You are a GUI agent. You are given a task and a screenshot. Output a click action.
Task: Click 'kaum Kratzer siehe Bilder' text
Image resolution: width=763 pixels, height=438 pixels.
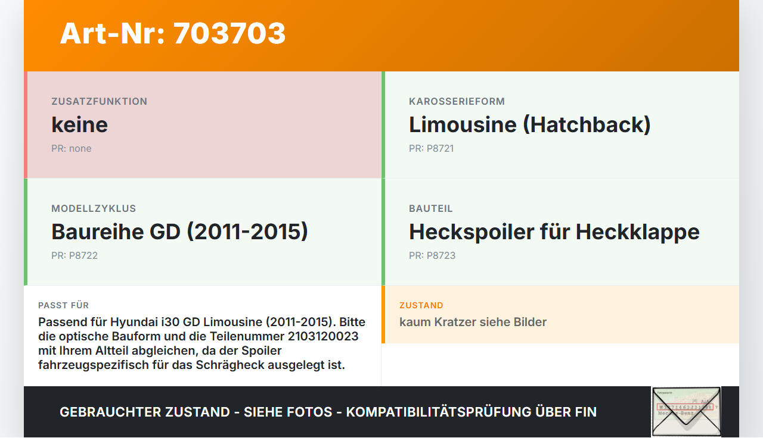click(473, 323)
